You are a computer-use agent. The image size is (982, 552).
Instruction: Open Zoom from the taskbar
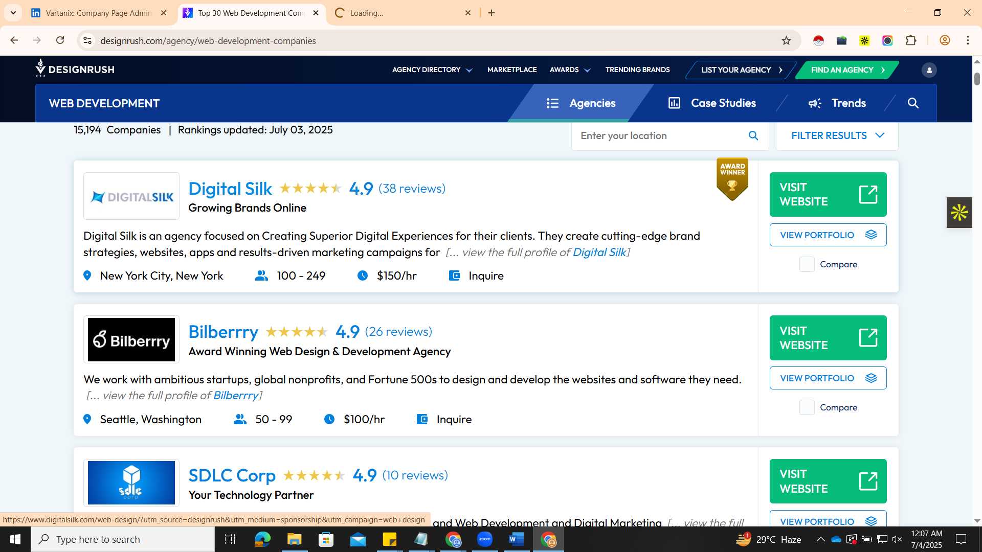[484, 539]
